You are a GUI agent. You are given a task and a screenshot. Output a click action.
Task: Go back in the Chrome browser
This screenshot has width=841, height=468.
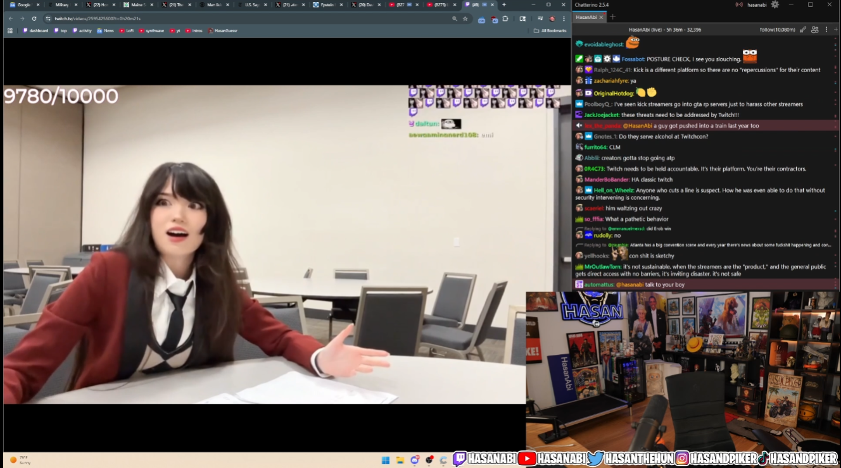pos(11,18)
